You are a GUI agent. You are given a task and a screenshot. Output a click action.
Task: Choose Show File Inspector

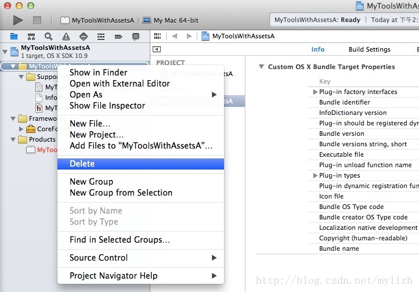[140, 105]
